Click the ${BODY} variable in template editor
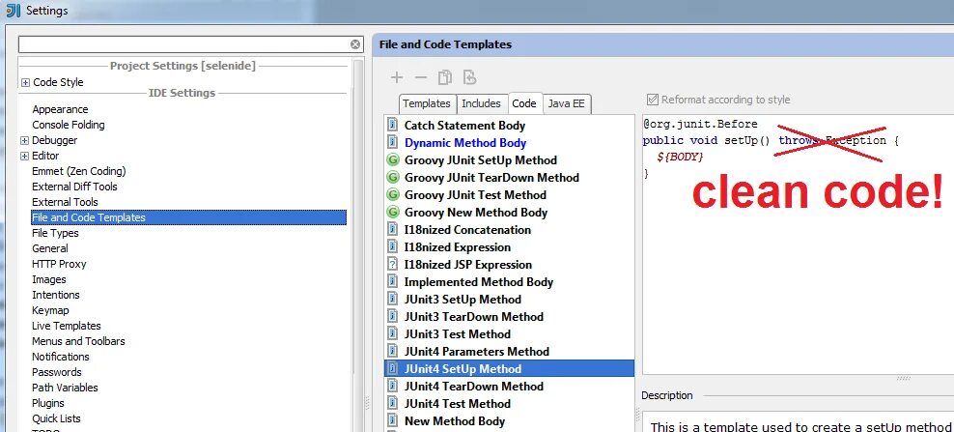The height and width of the screenshot is (432, 954). 680,157
